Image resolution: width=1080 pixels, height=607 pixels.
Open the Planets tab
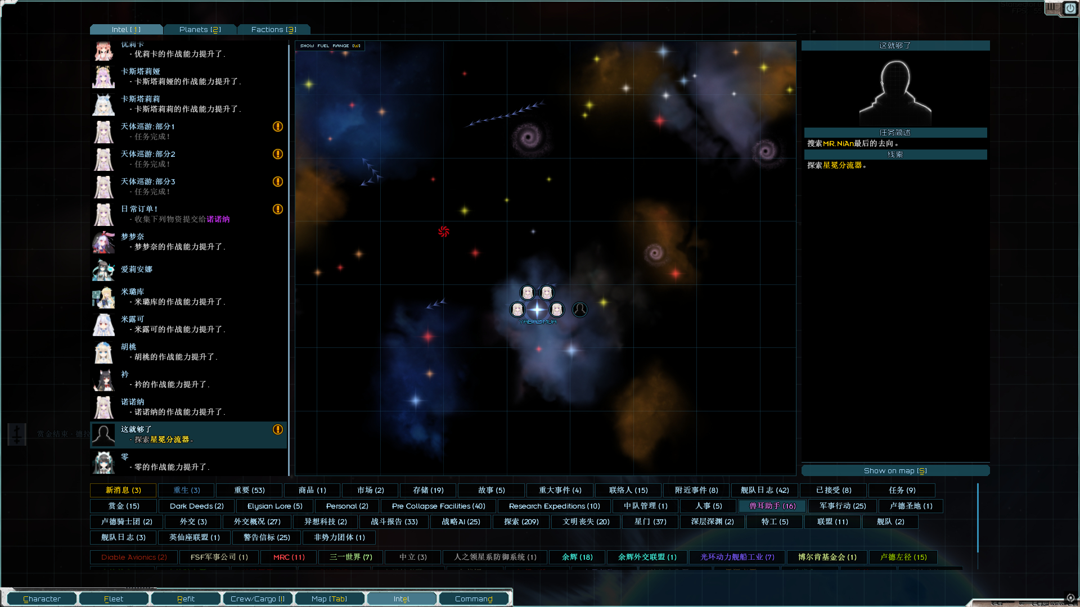(200, 29)
